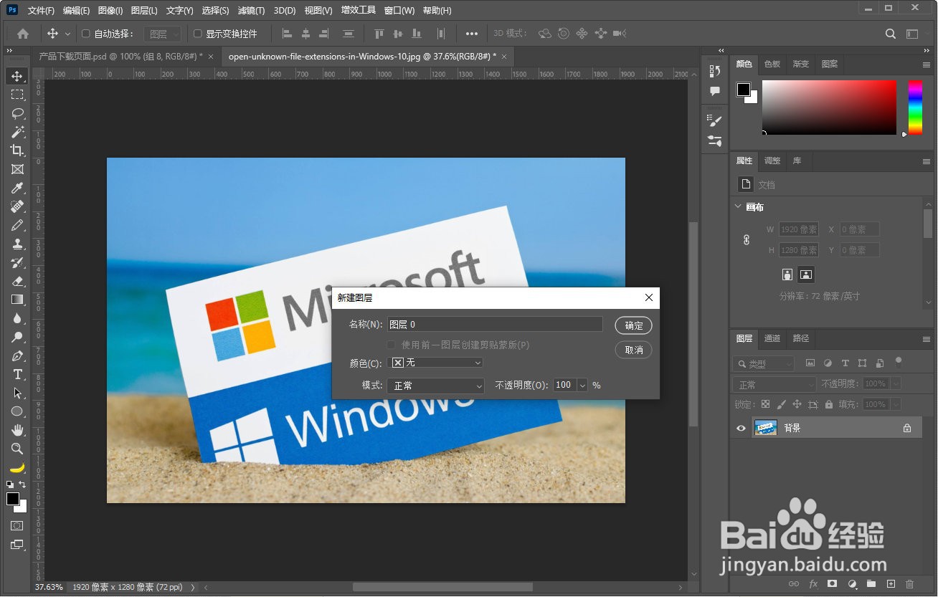Select the Dodge tool

pos(17,337)
